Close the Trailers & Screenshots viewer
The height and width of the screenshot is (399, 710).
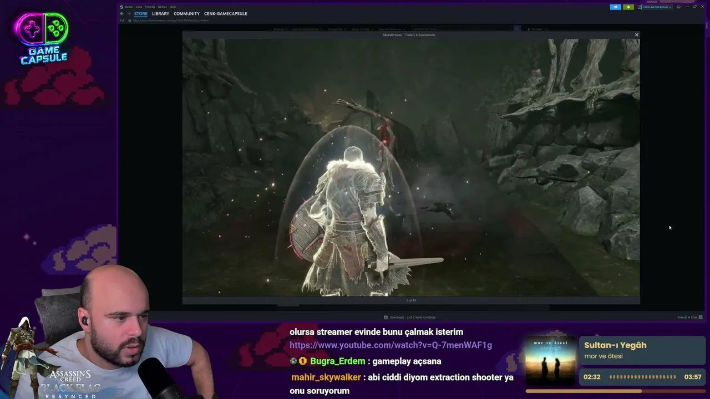636,35
